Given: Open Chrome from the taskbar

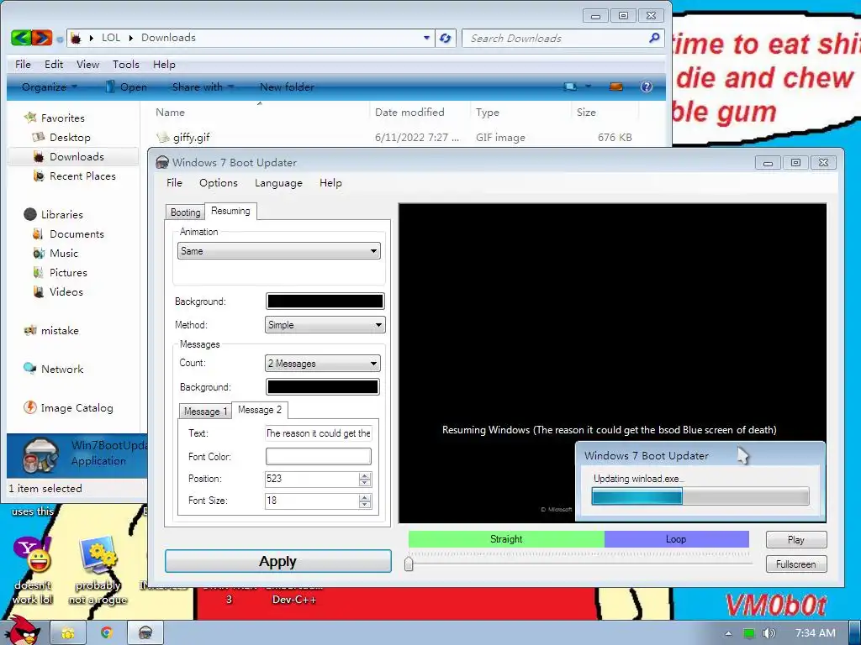Looking at the screenshot, I should coord(106,633).
